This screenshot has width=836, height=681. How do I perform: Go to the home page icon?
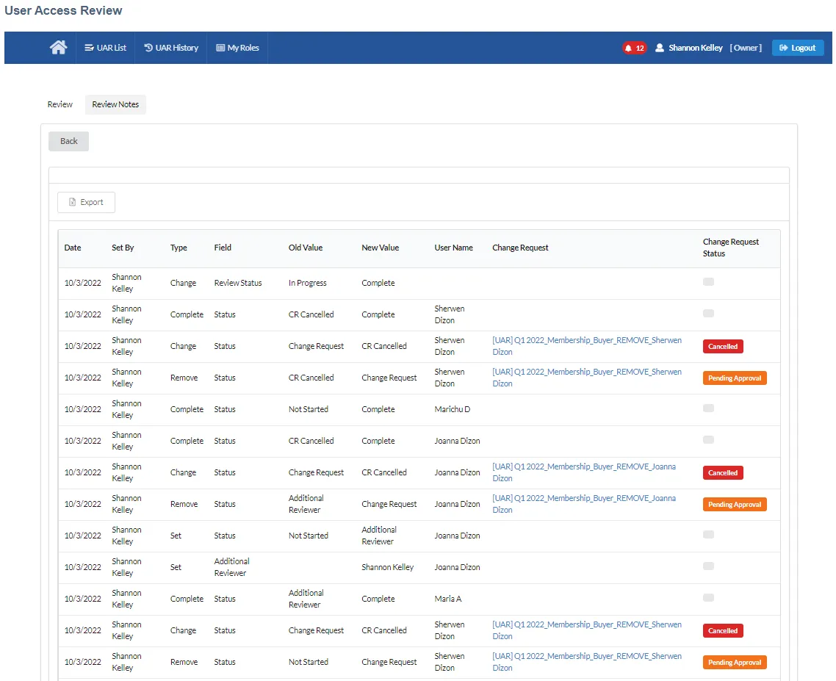pyautogui.click(x=58, y=48)
